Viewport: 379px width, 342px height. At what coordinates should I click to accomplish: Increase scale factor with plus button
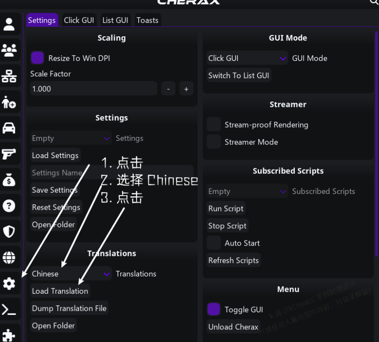pyautogui.click(x=187, y=89)
